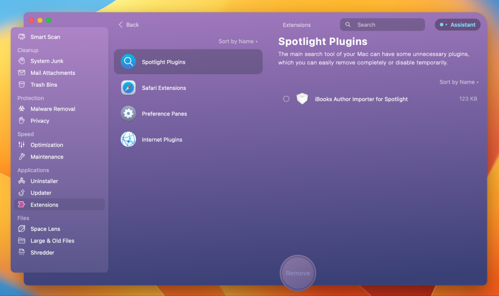Click the Back chevron arrow
Image resolution: width=499 pixels, height=296 pixels.
120,25
